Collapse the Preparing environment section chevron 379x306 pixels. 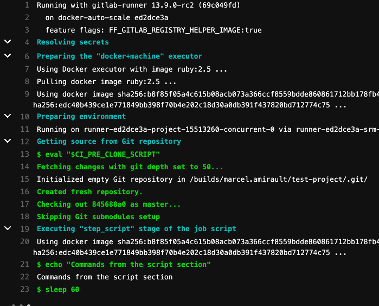8,116
